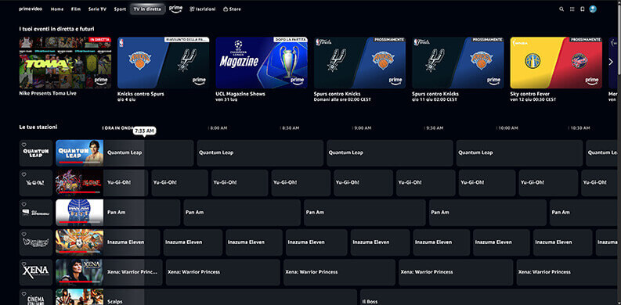
Task: Click the 9:30 AM time label
Action: click(435, 128)
